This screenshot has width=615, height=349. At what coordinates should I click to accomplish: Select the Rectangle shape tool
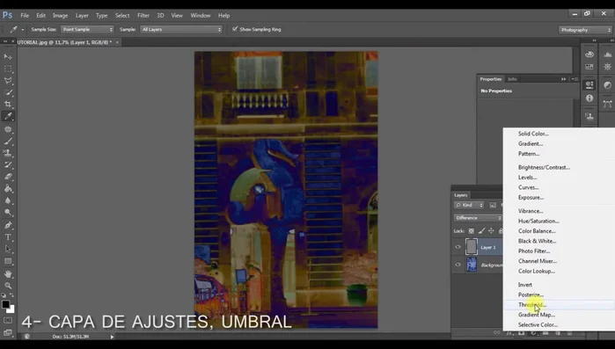[x=8, y=261]
